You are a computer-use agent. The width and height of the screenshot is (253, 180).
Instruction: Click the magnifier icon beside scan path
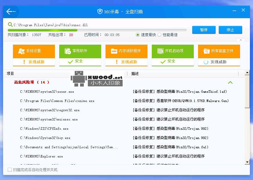click(10, 24)
